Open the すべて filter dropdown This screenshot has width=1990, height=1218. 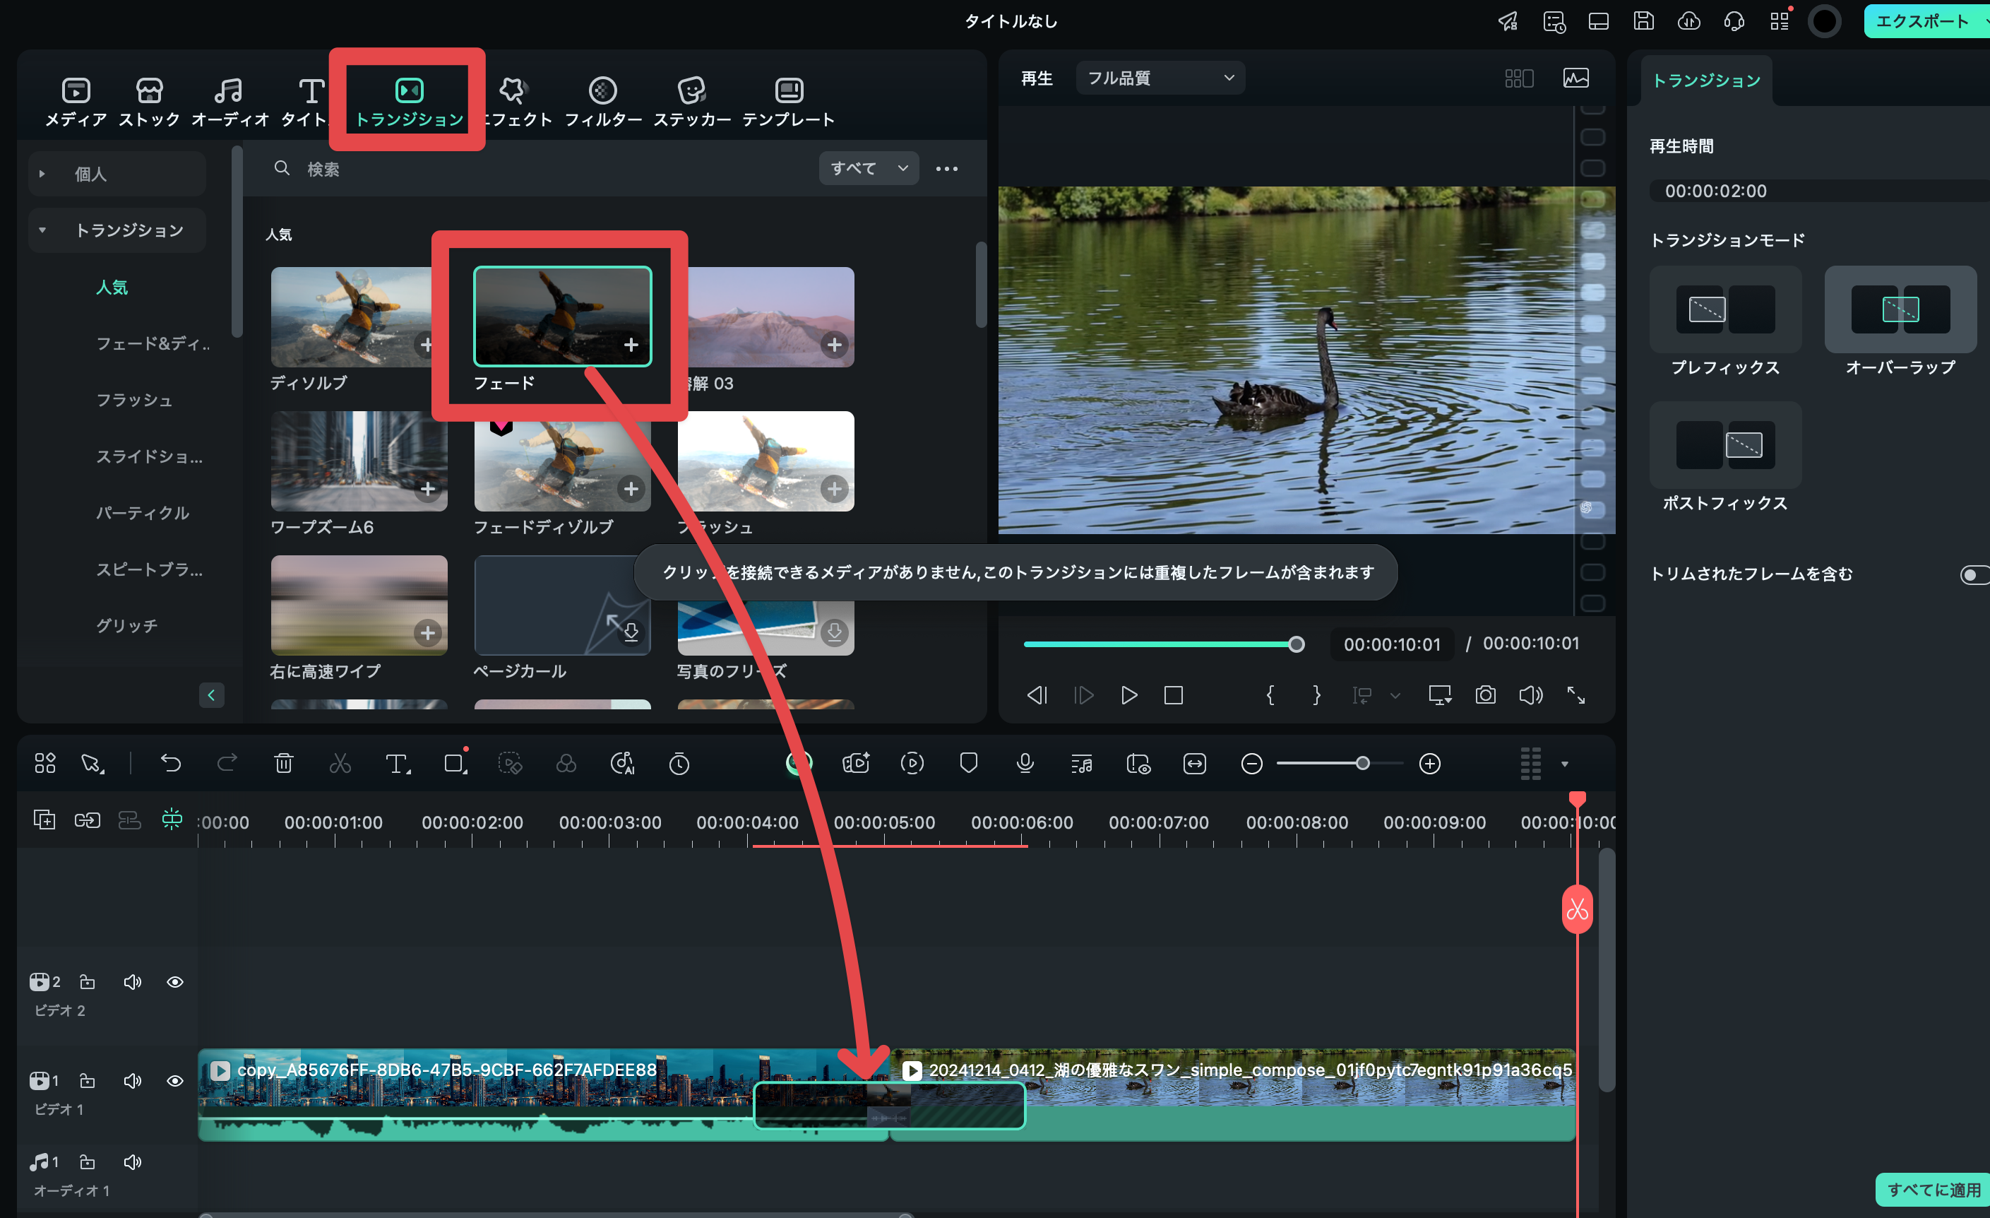[x=868, y=168]
